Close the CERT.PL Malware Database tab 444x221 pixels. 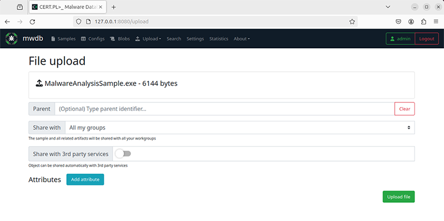[101, 7]
